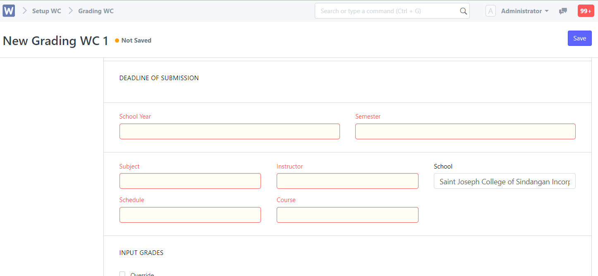Click the Schedule input field
598x276 pixels.
pos(190,215)
